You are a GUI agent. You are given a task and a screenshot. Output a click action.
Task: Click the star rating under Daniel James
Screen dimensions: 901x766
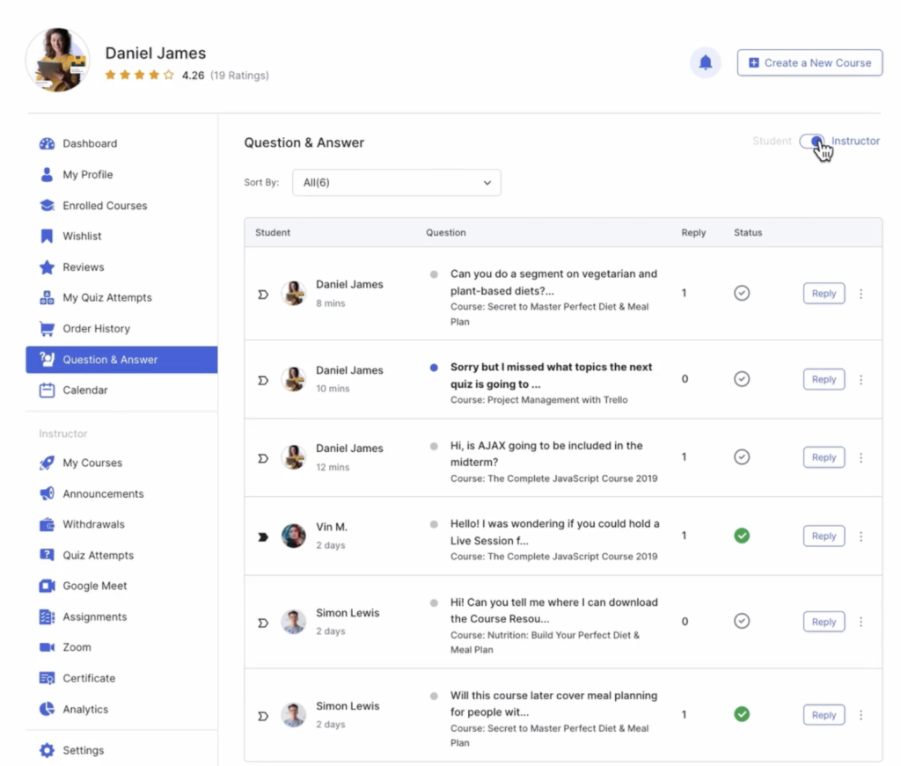tap(139, 76)
